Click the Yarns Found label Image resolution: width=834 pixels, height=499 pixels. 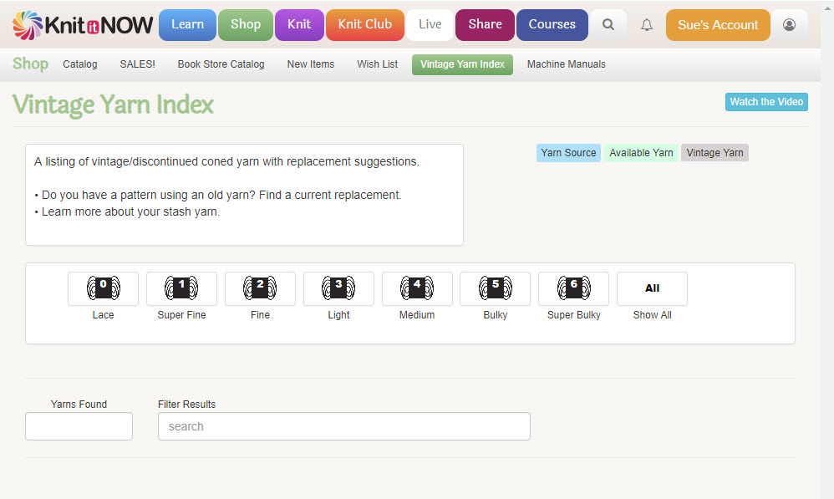click(x=79, y=405)
